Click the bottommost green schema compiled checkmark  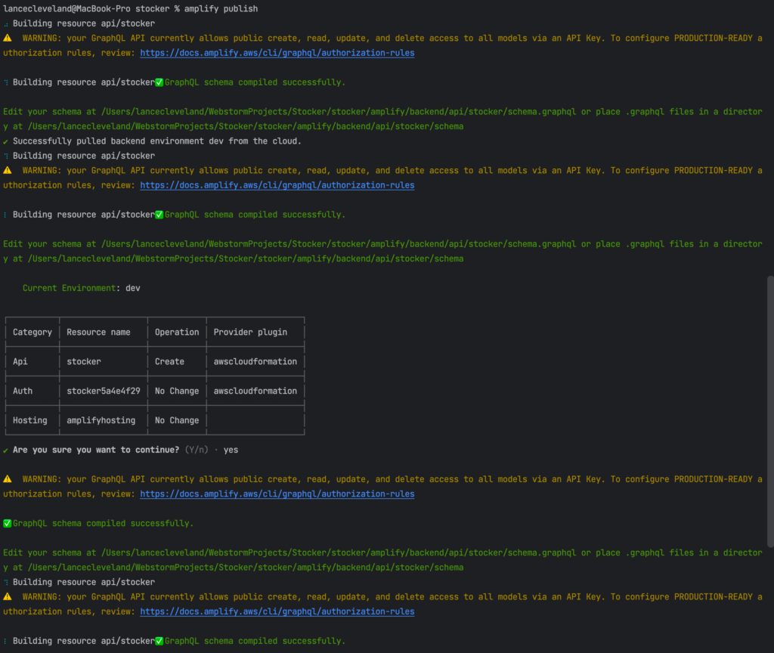(158, 640)
